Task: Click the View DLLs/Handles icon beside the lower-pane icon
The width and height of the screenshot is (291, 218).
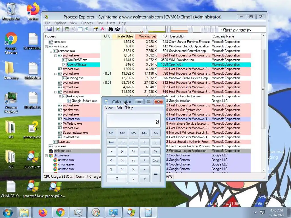Action: point(86,29)
